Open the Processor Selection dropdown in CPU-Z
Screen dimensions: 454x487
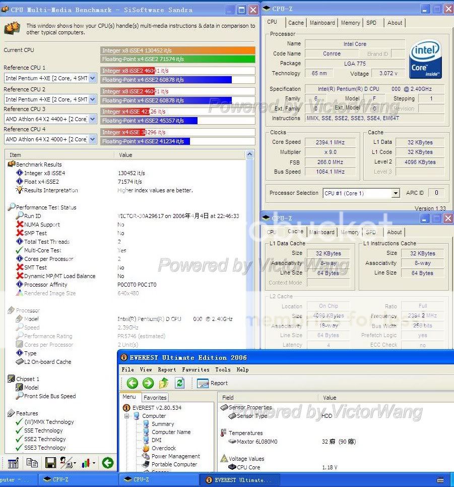[x=396, y=193]
